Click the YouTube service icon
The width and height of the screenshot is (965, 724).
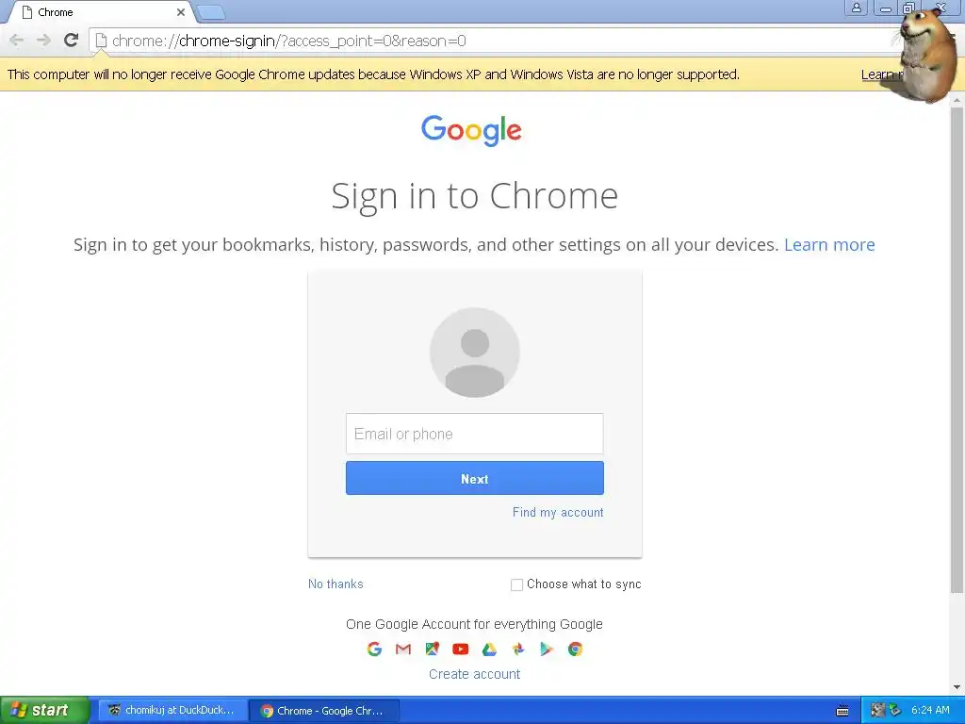pyautogui.click(x=460, y=649)
